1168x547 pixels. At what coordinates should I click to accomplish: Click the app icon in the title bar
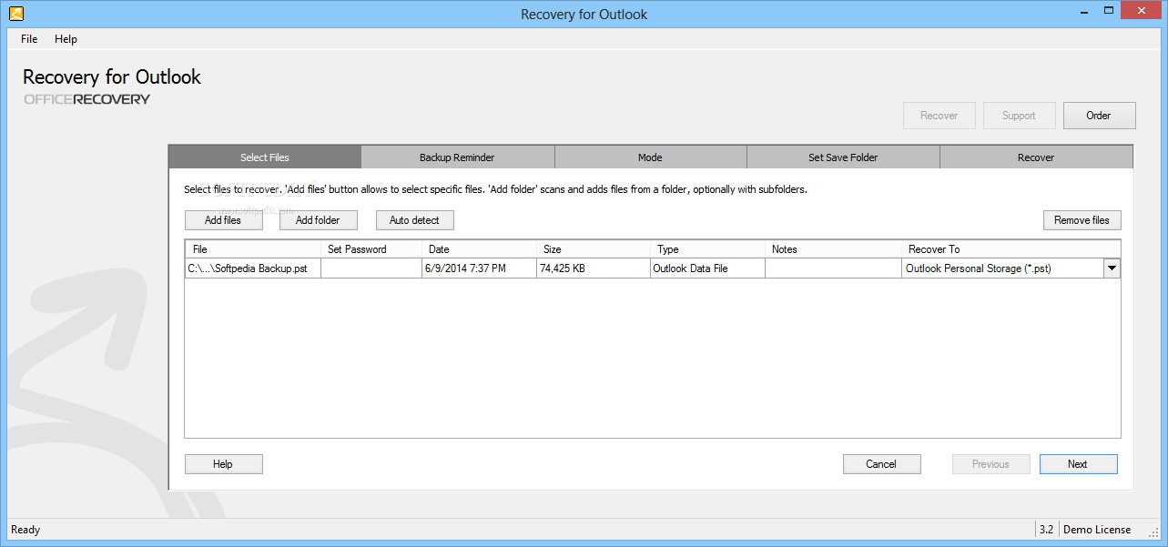[15, 14]
